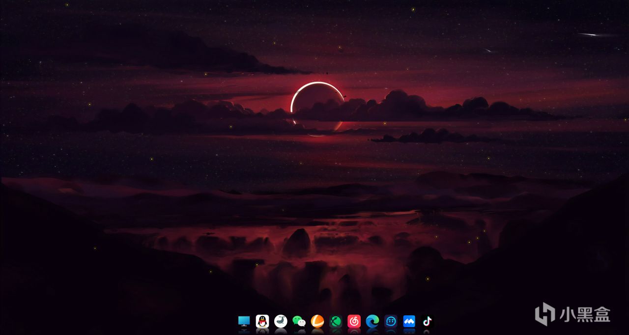Launch the blue mountain icon app
The height and width of the screenshot is (335, 629).
click(x=409, y=321)
